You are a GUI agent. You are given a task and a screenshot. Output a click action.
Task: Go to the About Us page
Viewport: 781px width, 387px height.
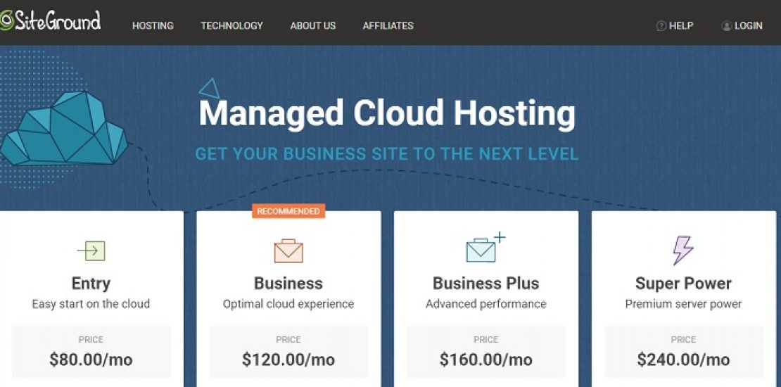coord(313,26)
